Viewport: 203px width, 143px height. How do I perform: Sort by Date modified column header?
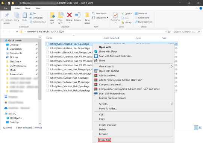tap(111, 38)
